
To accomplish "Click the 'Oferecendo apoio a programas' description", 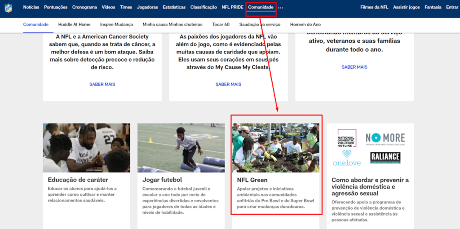I will click(x=368, y=211).
